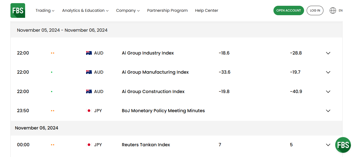Click the Open Account button

click(x=289, y=10)
